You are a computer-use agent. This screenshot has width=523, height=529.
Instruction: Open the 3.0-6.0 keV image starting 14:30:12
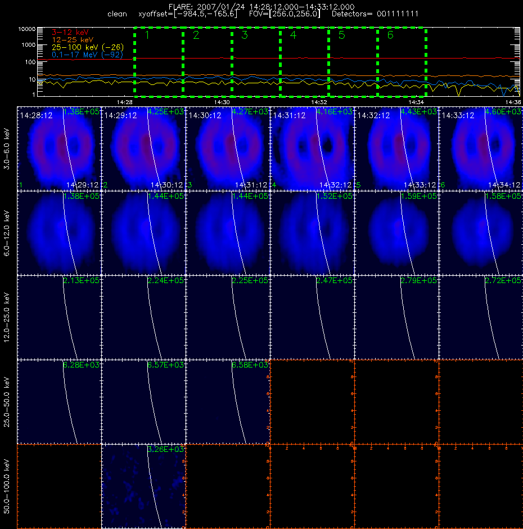(x=228, y=149)
